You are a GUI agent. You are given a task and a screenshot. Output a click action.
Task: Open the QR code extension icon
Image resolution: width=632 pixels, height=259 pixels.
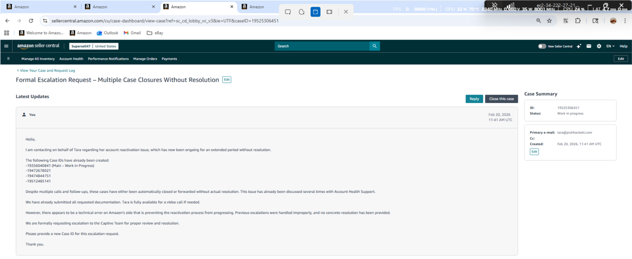pyautogui.click(x=565, y=21)
